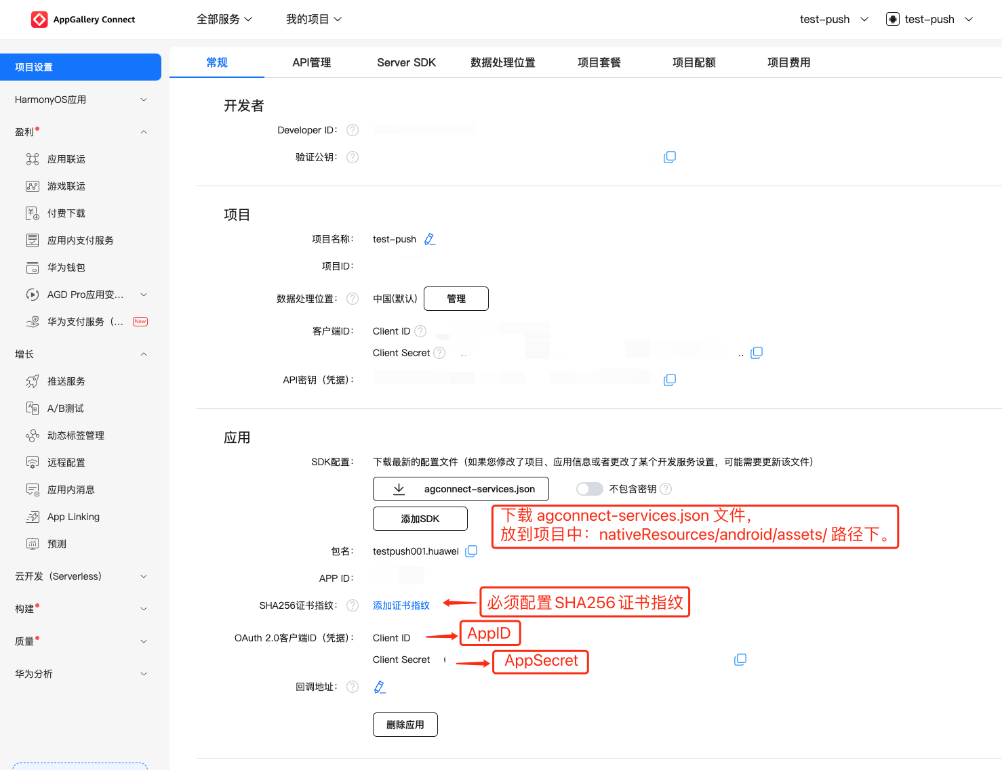
Task: Open the 华为钱包 sidebar icon
Action: [33, 268]
